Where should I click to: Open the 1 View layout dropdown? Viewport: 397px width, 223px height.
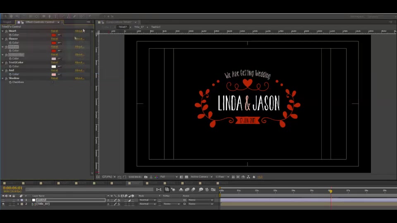click(x=222, y=177)
